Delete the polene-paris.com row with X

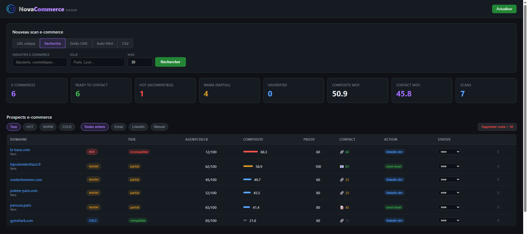[x=498, y=193]
